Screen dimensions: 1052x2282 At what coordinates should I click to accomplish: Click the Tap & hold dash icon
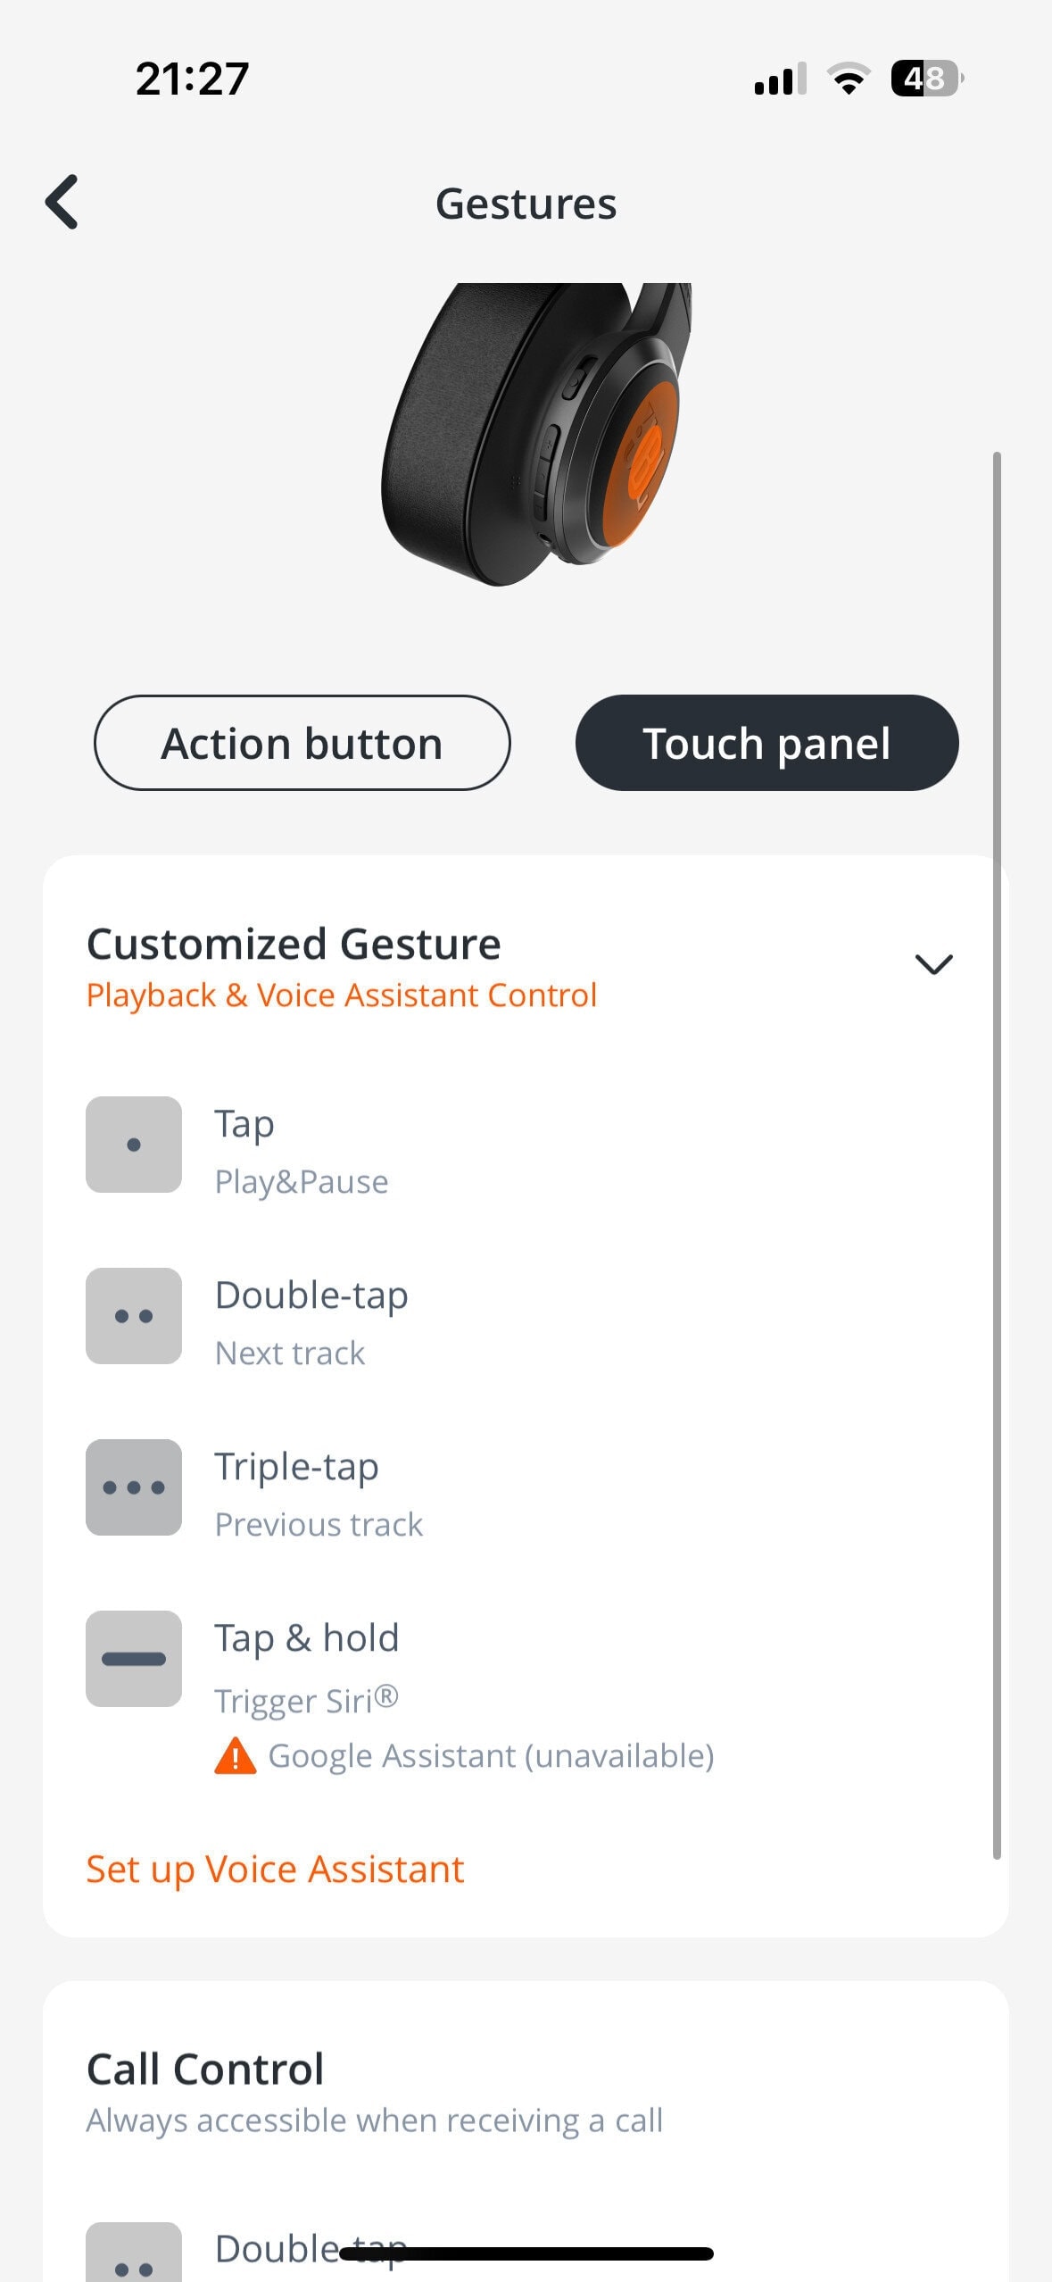pyautogui.click(x=134, y=1659)
